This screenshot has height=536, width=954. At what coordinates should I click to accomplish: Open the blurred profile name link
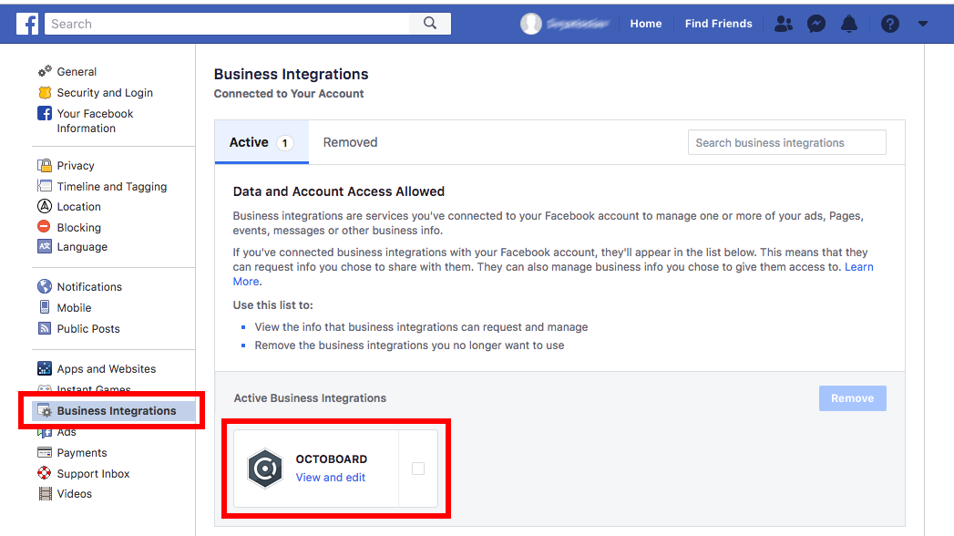pyautogui.click(x=578, y=24)
